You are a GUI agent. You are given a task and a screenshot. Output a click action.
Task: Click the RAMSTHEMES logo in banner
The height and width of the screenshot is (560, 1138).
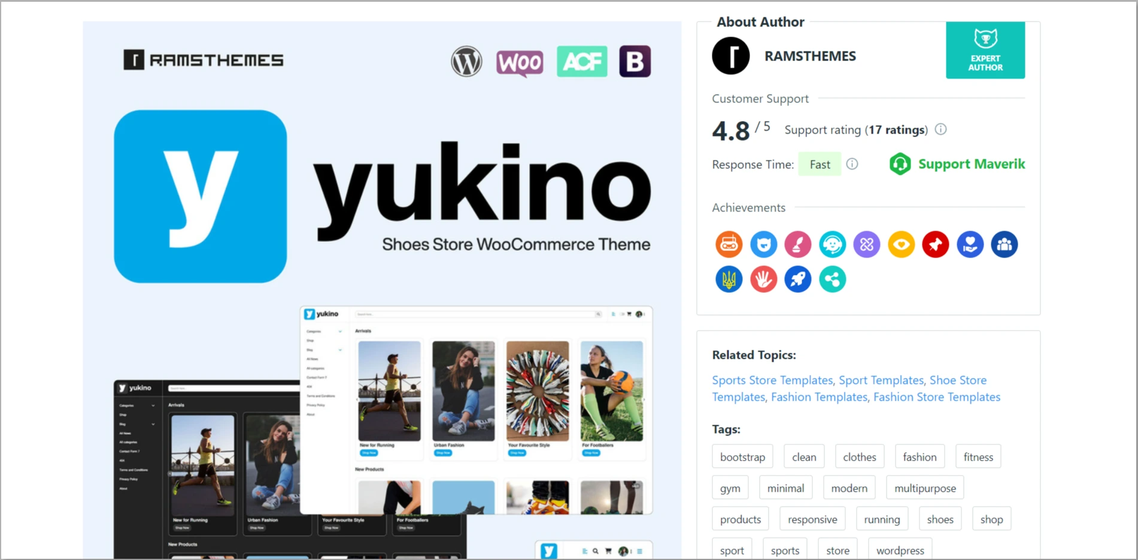click(204, 60)
